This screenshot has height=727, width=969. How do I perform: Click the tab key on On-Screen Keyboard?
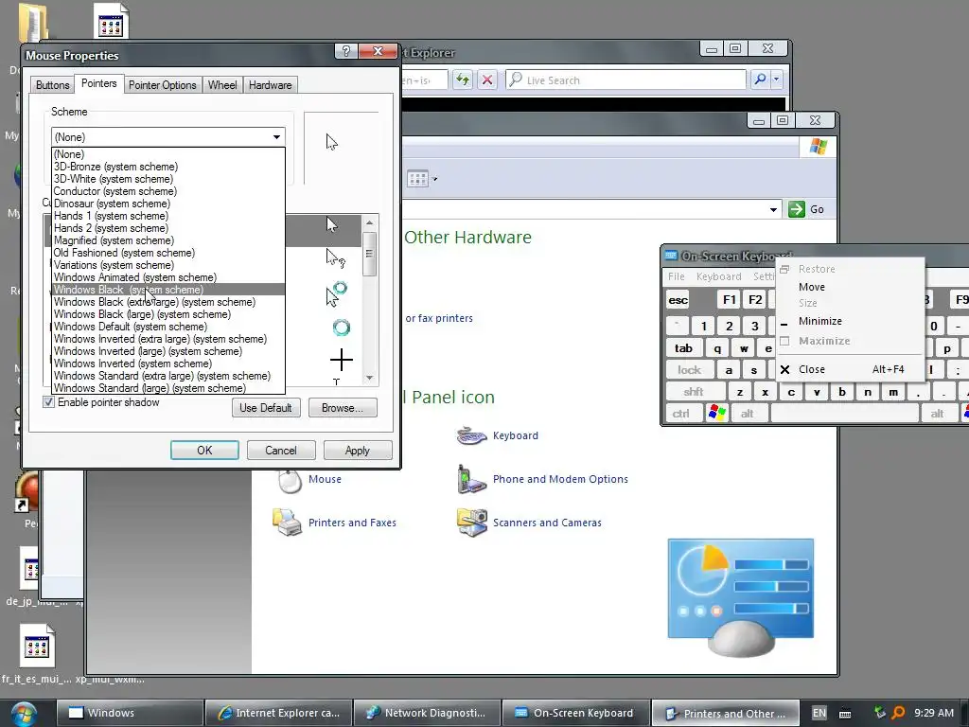pyautogui.click(x=683, y=348)
